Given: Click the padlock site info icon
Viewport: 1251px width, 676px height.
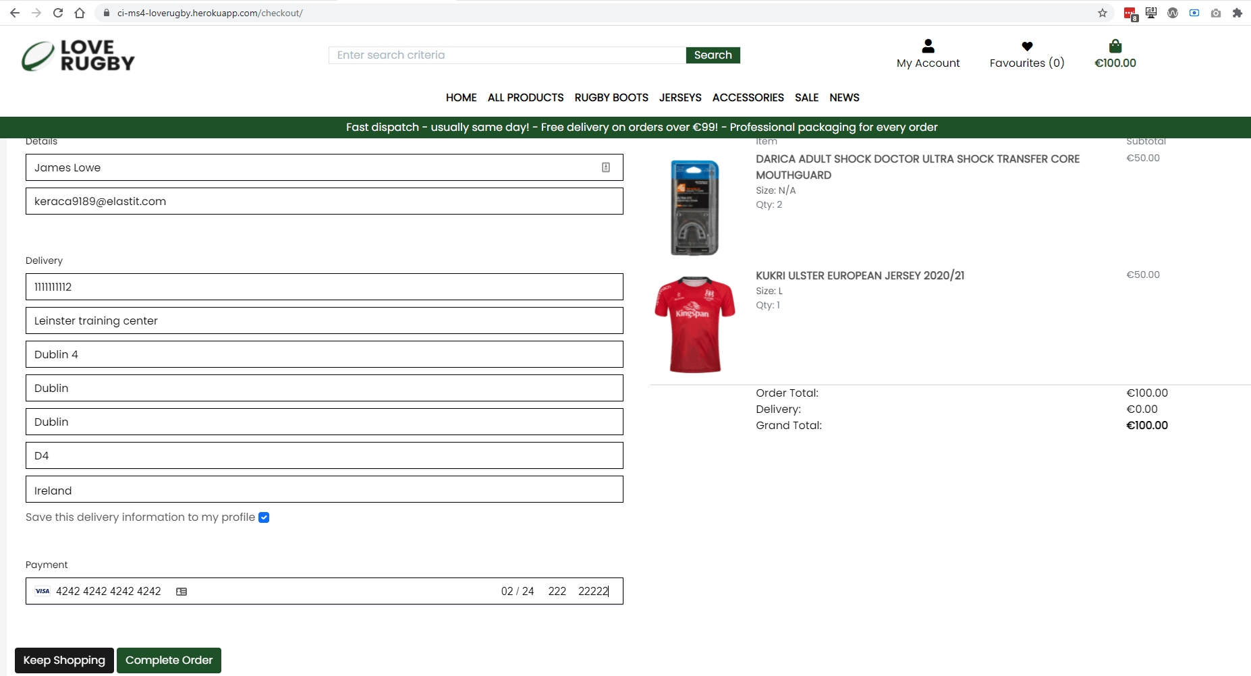Looking at the screenshot, I should (107, 13).
